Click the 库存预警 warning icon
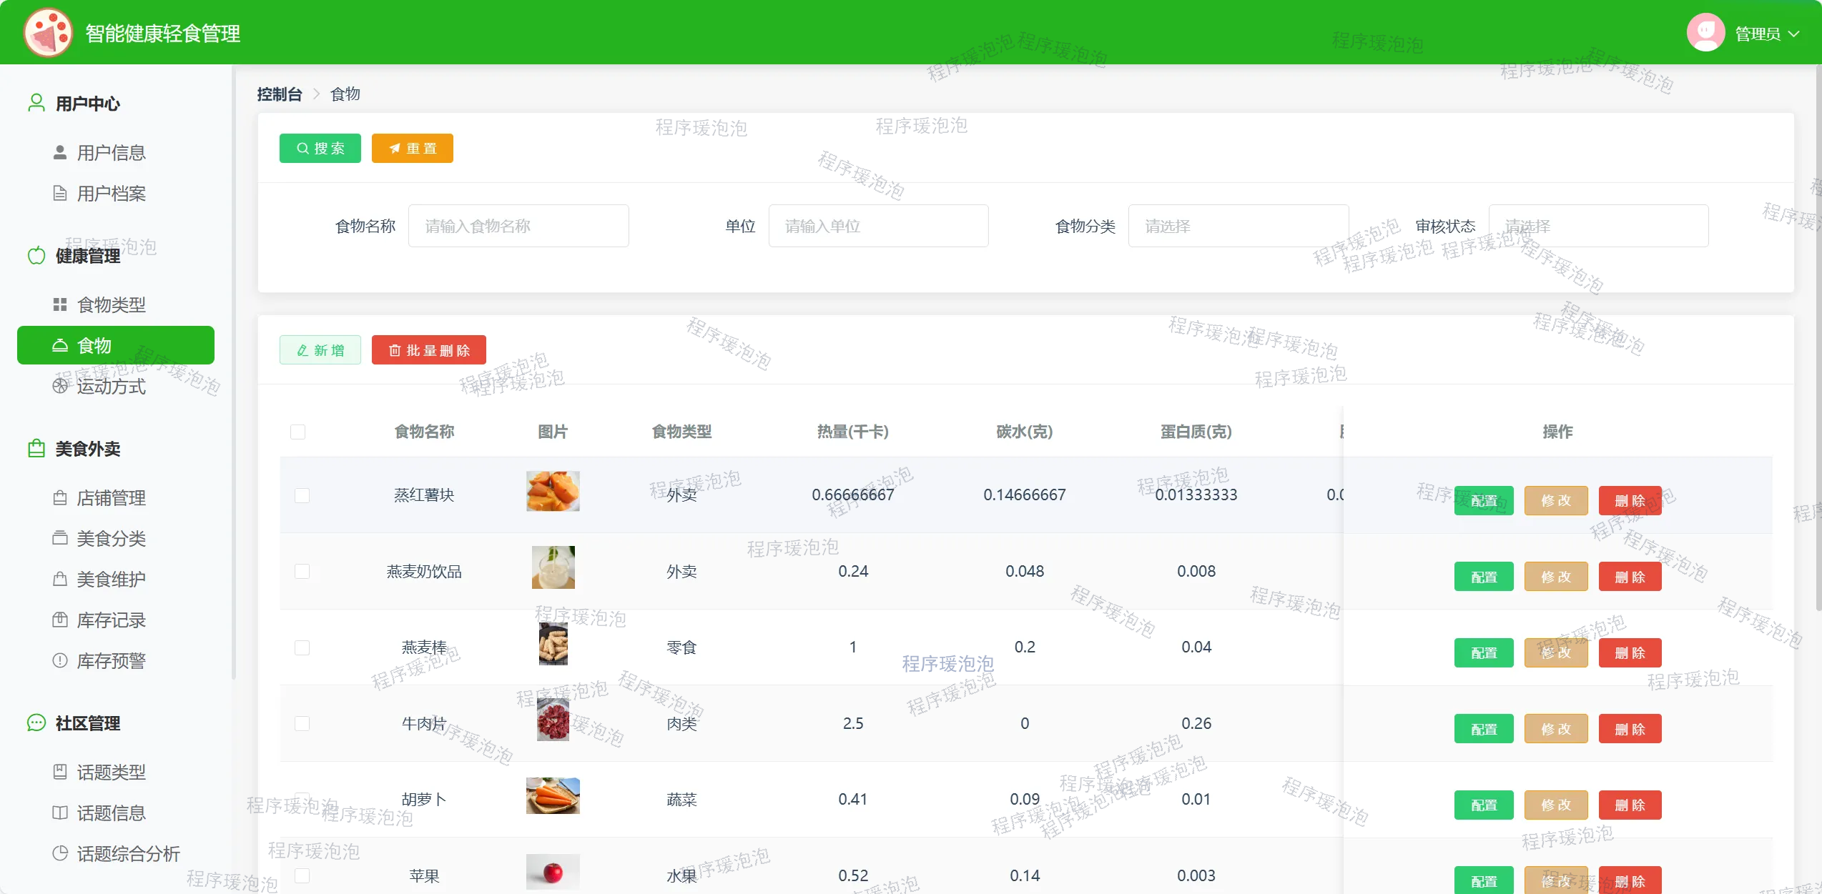The height and width of the screenshot is (894, 1822). 60,660
